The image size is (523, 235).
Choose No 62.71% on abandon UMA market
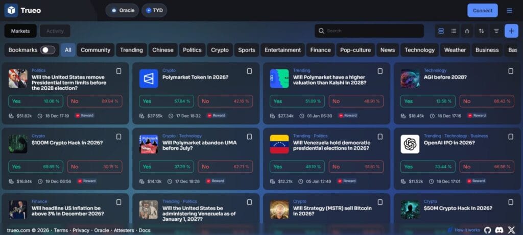point(225,167)
